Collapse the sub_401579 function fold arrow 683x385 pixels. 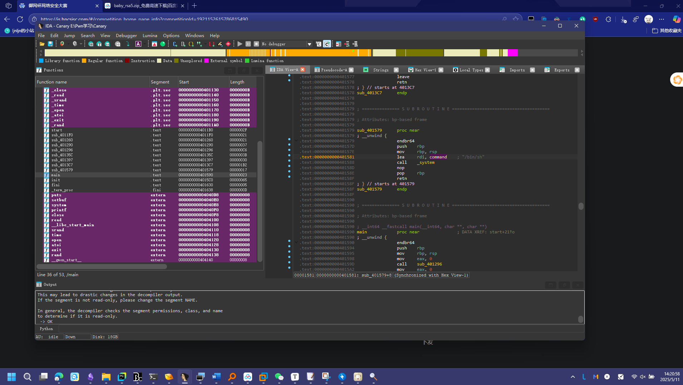click(296, 141)
